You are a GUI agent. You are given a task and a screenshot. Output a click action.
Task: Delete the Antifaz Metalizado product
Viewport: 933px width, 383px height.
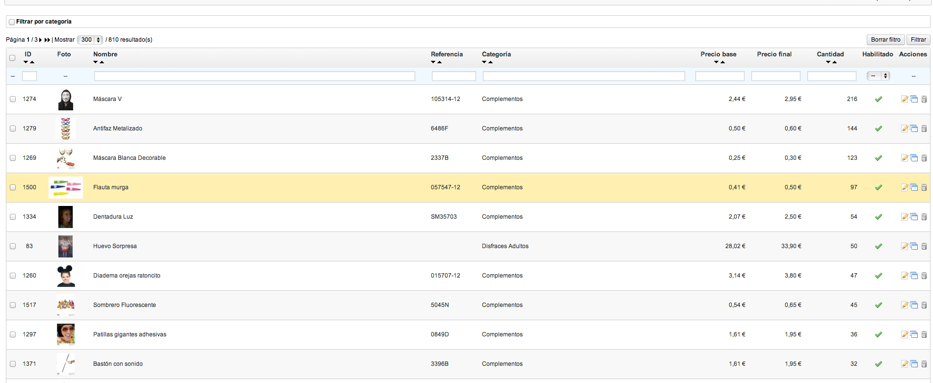pyautogui.click(x=924, y=128)
